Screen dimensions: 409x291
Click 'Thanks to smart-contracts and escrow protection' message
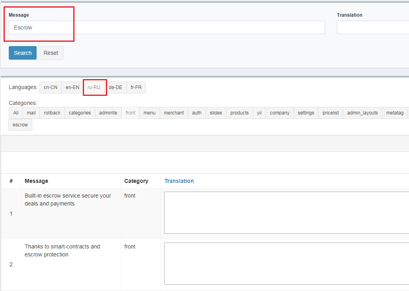click(x=63, y=250)
